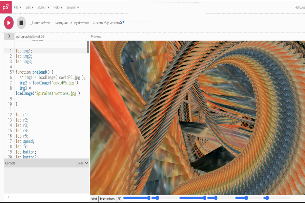Run the sketch with the play button
Image resolution: width=305 pixels, height=203 pixels.
tap(9, 23)
